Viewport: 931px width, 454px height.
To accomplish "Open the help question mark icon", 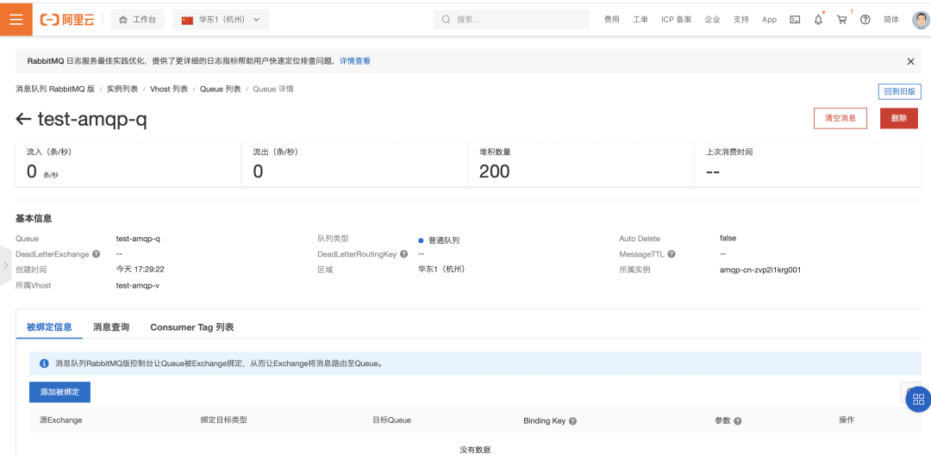I will [865, 20].
